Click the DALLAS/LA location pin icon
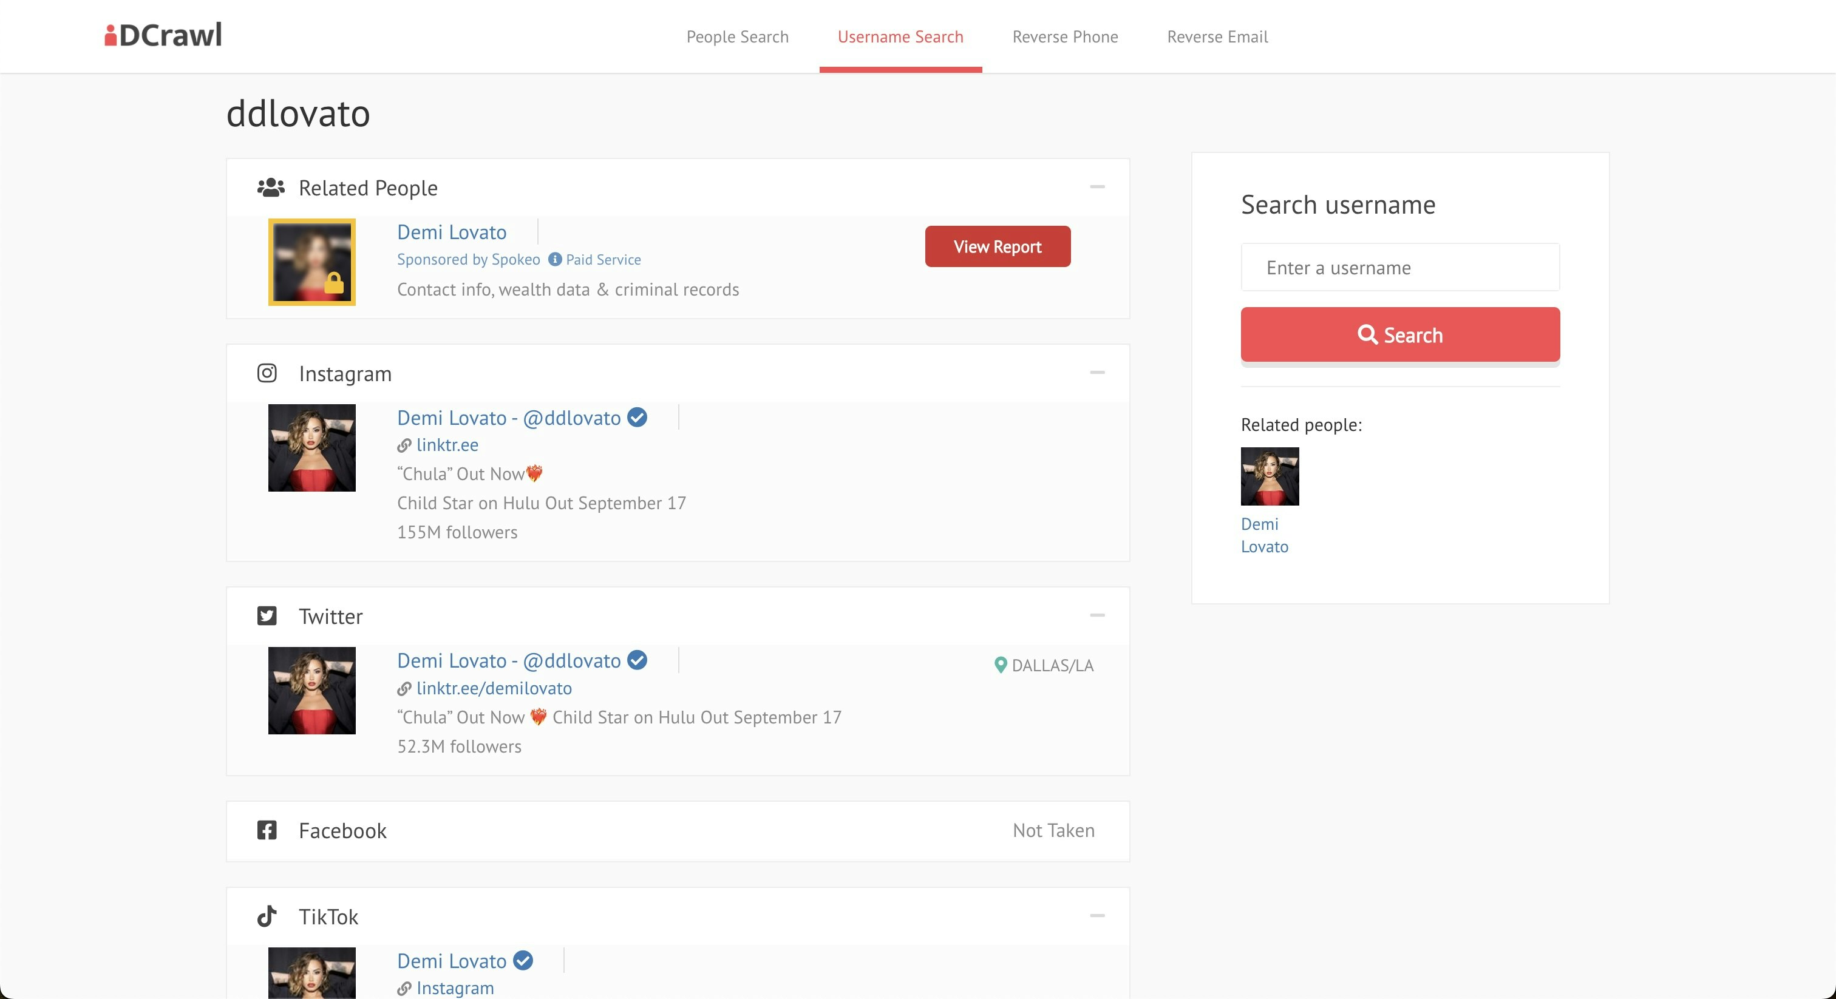The height and width of the screenshot is (999, 1836). click(1000, 666)
